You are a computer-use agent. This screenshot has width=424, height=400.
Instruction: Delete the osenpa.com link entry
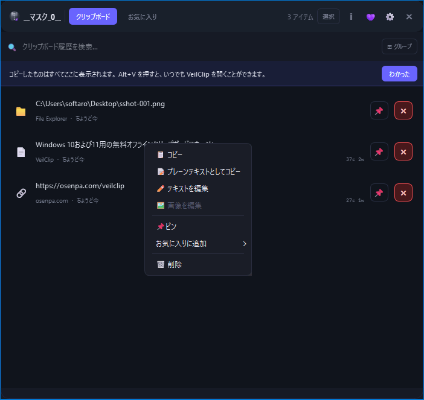(403, 192)
